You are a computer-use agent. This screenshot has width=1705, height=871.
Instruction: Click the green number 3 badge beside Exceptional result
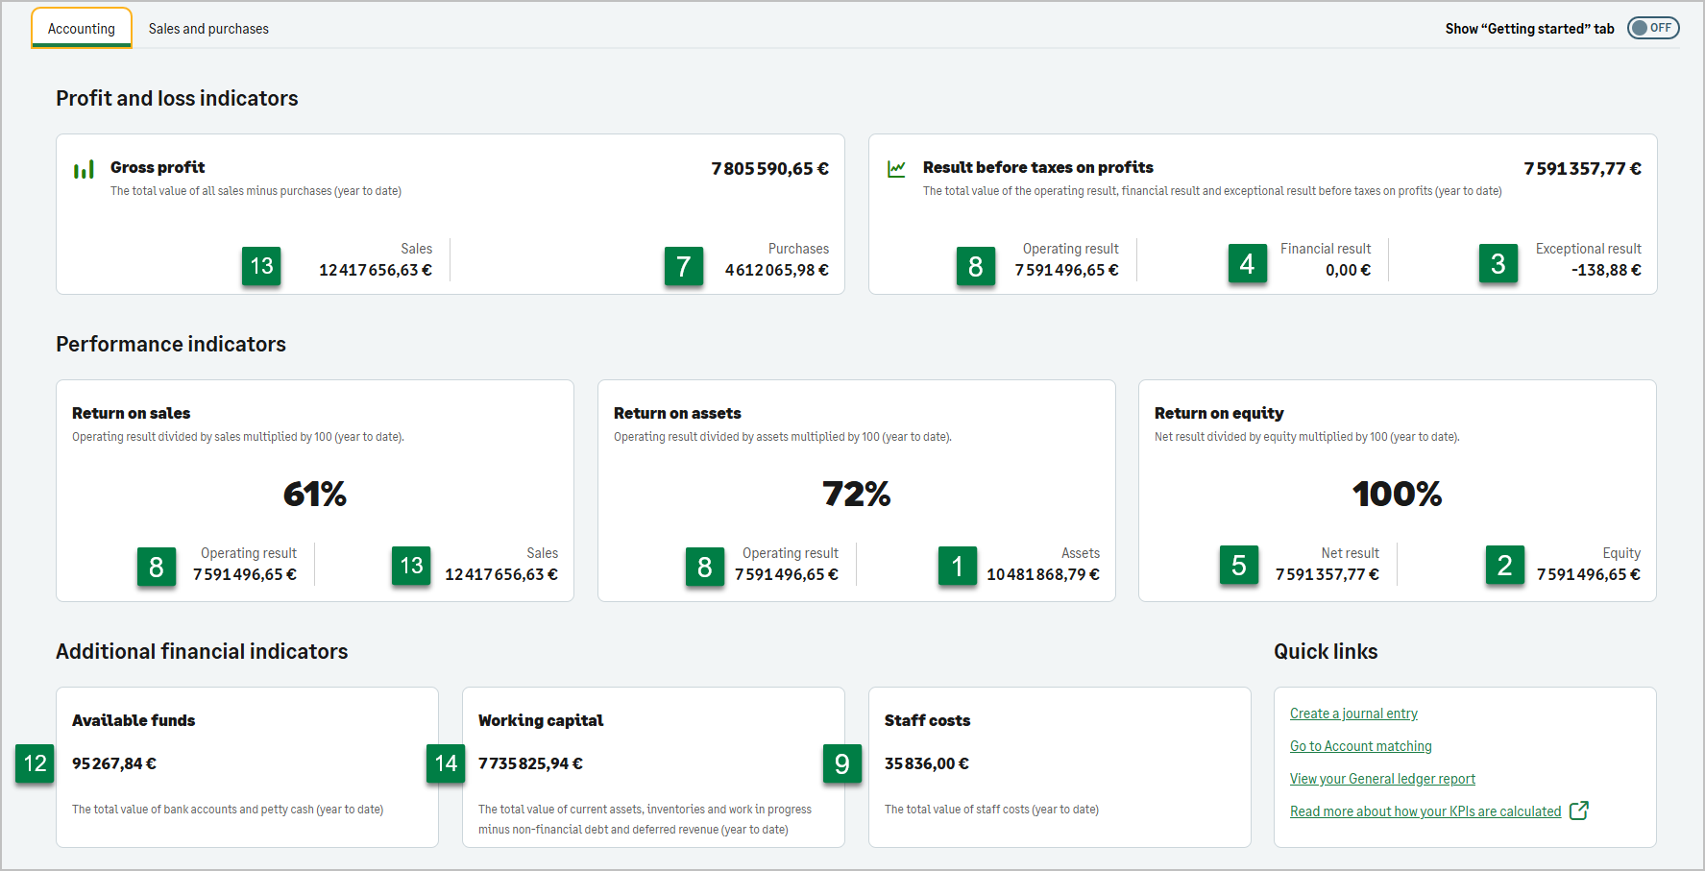[1498, 264]
